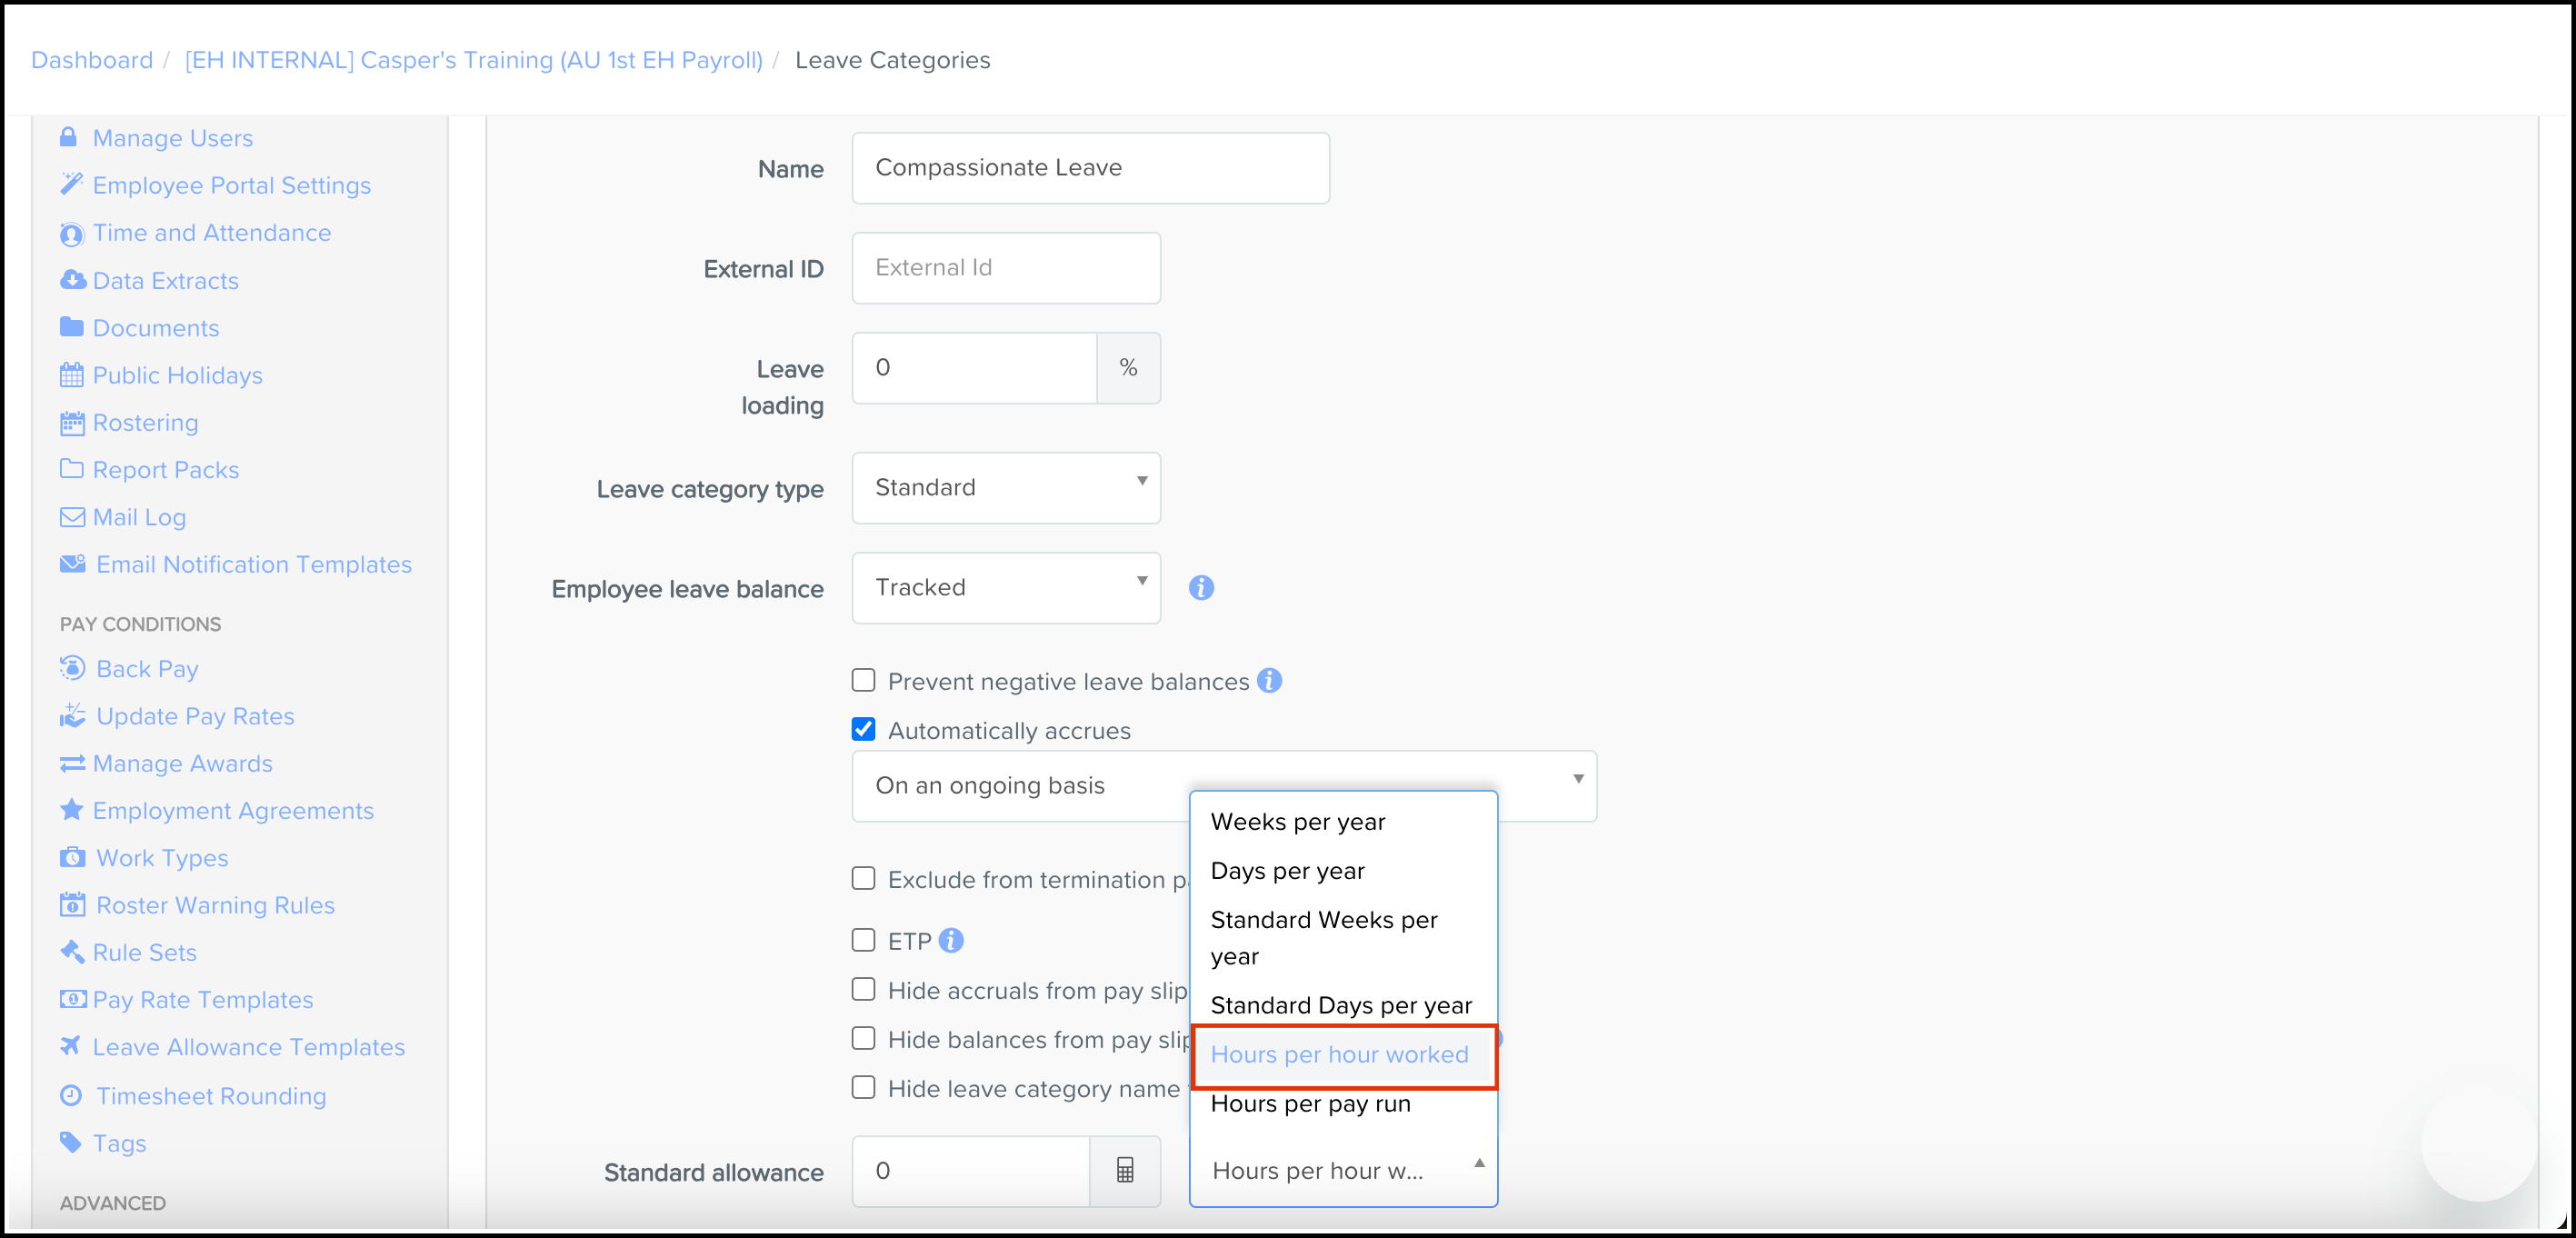
Task: Click the Timesheet Rounding clock icon
Action: [71, 1095]
